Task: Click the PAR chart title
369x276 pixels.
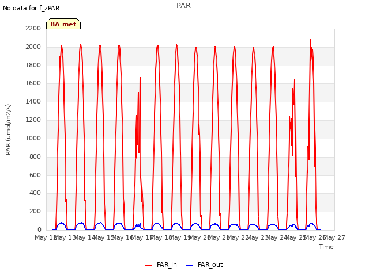Action: pyautogui.click(x=183, y=5)
